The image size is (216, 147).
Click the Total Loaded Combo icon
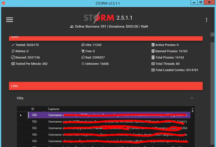tap(153, 70)
